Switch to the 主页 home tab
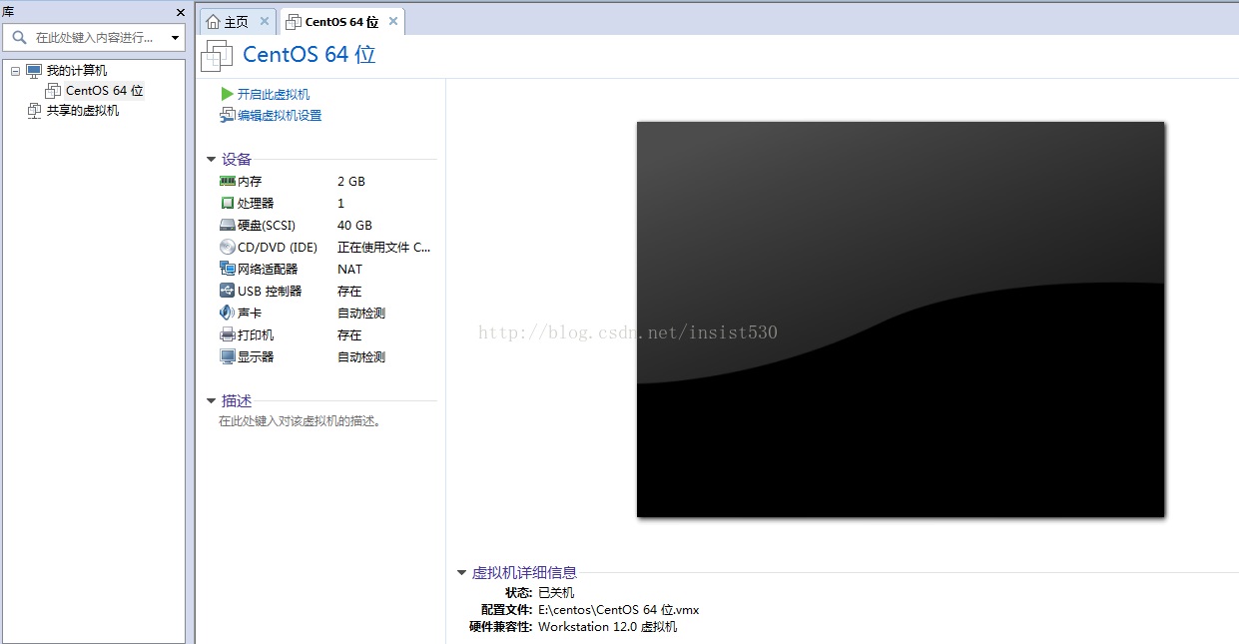Viewport: 1239px width, 644px height. 238,21
